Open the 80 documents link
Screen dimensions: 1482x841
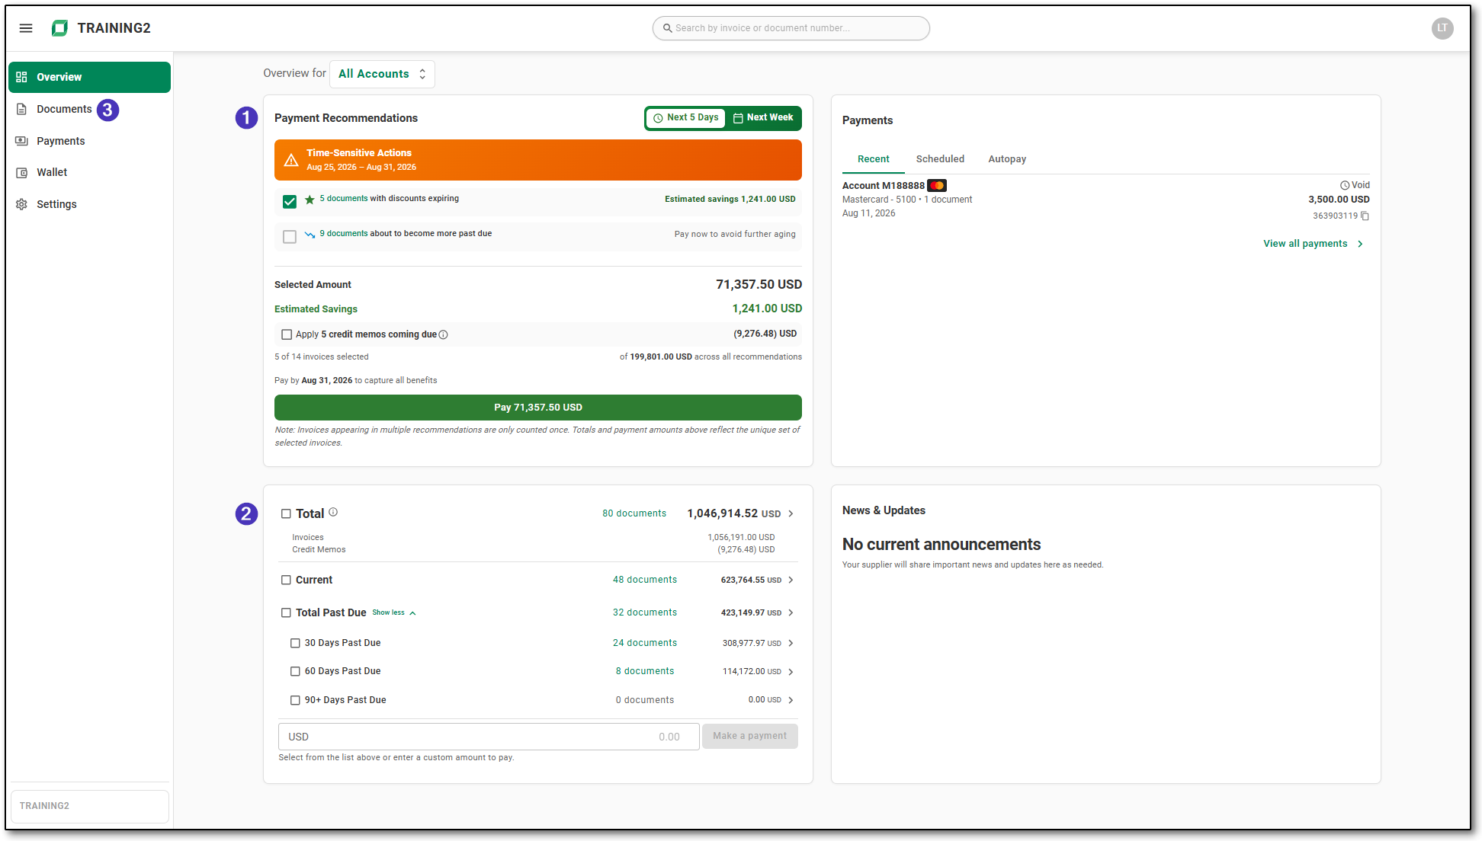pyautogui.click(x=634, y=513)
